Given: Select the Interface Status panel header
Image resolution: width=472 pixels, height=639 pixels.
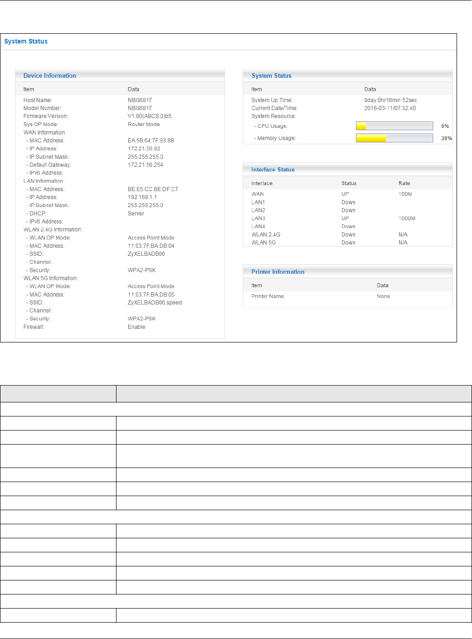Looking at the screenshot, I should [x=348, y=170].
